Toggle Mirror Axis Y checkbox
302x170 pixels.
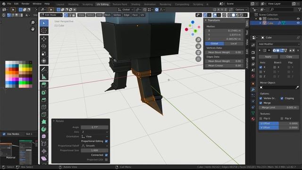coord(261,72)
